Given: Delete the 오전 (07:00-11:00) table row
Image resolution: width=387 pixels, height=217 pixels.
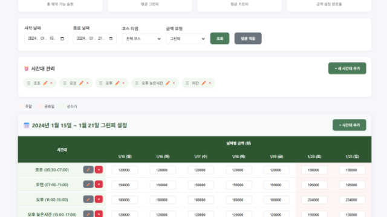Looking at the screenshot, I should point(99,184).
